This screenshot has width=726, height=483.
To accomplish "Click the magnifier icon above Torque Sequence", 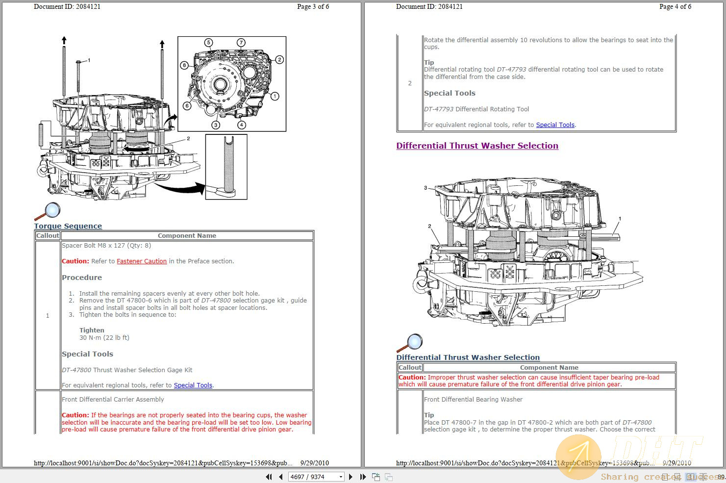I will click(x=47, y=212).
